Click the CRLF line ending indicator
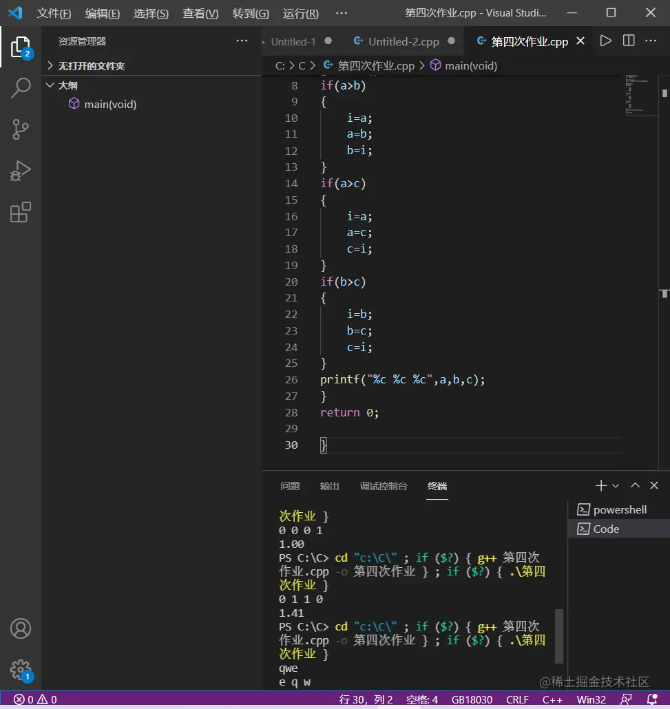 [517, 699]
